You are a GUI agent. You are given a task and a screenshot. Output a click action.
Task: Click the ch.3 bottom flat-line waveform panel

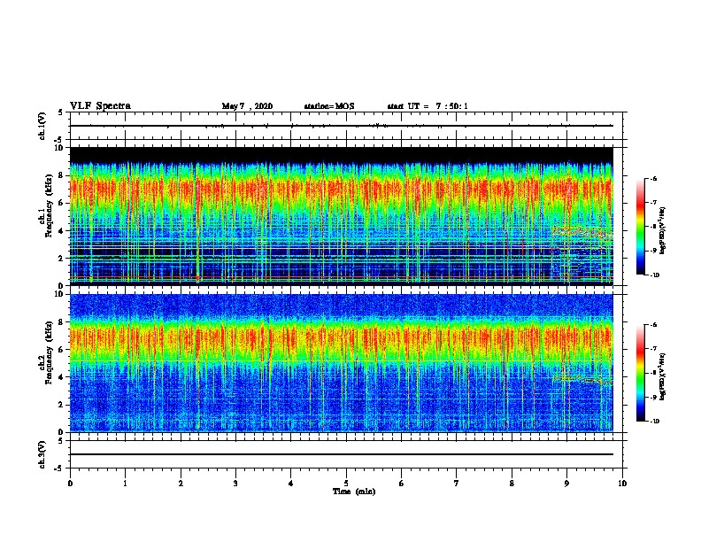345,454
